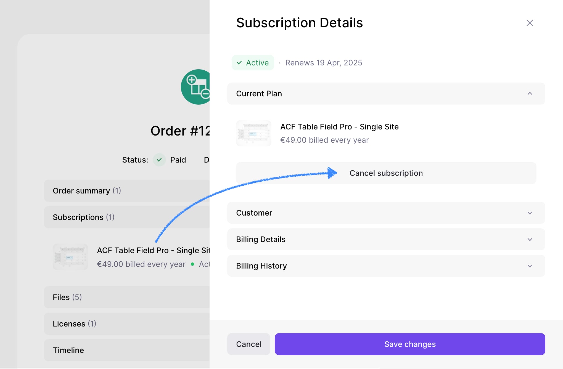Click the Cancel button in footer

click(249, 344)
